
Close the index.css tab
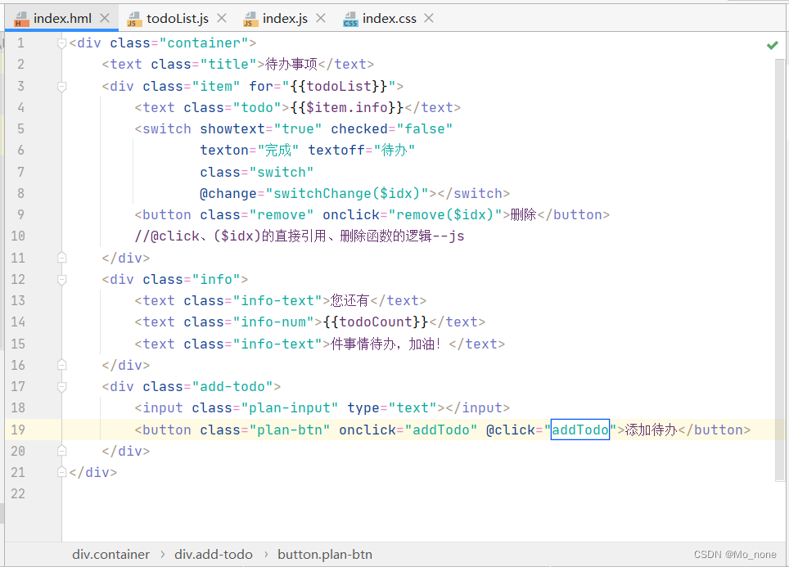pos(429,18)
